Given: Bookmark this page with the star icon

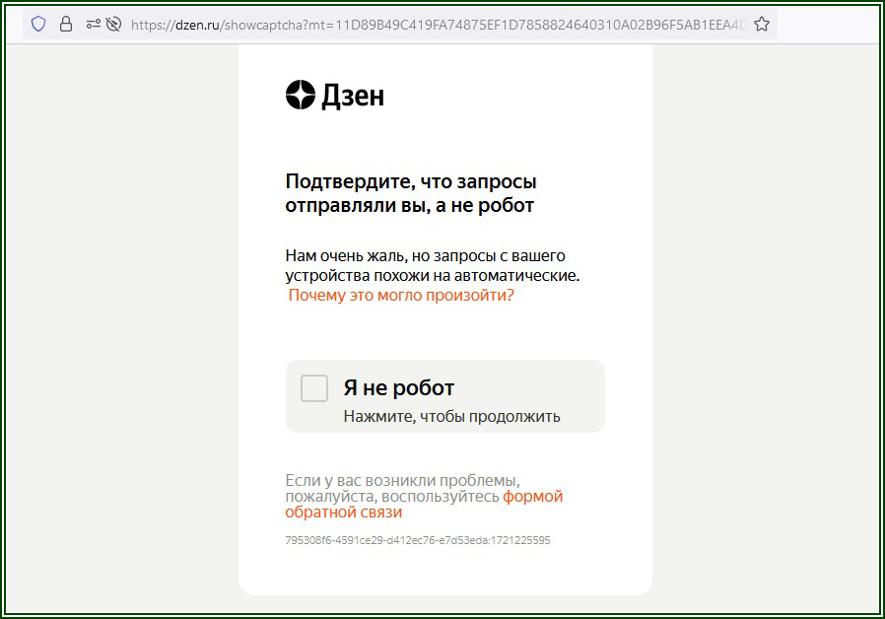Looking at the screenshot, I should [762, 24].
